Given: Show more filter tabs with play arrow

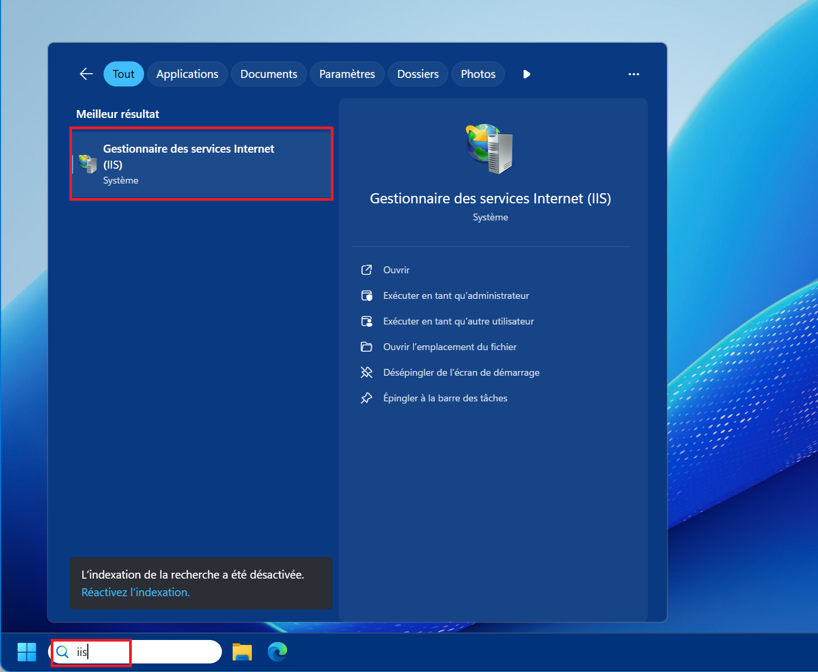Looking at the screenshot, I should pos(527,74).
